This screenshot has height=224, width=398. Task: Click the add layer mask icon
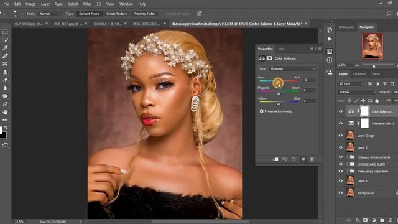pos(365,220)
